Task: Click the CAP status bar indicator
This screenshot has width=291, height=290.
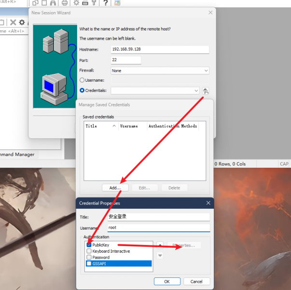Action: [284, 164]
